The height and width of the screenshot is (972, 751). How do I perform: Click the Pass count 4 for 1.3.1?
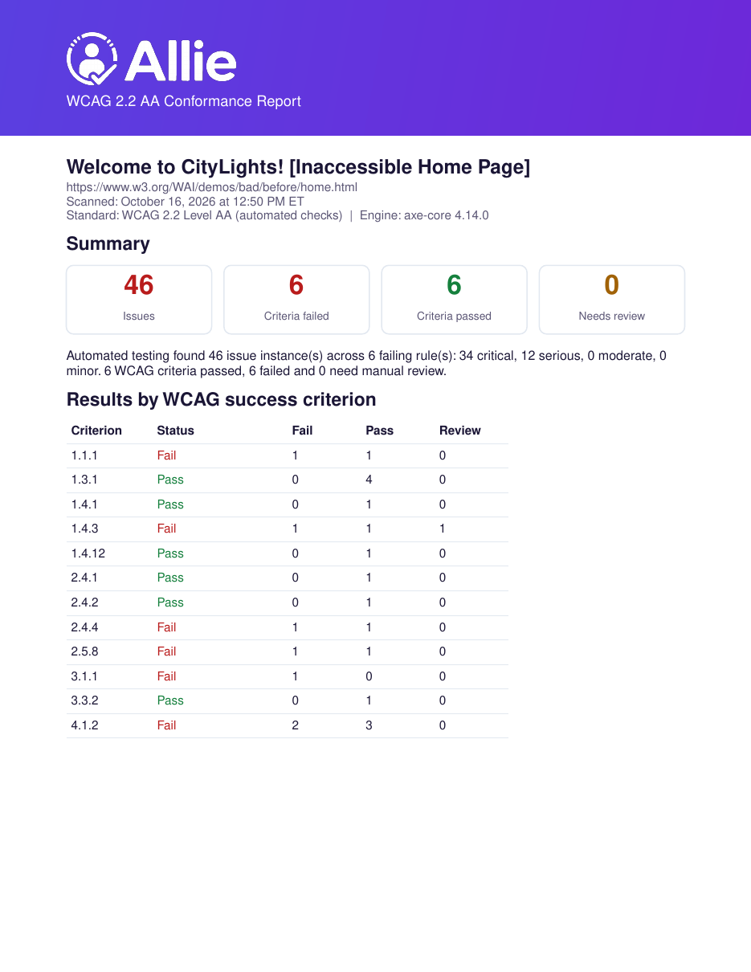click(x=369, y=480)
